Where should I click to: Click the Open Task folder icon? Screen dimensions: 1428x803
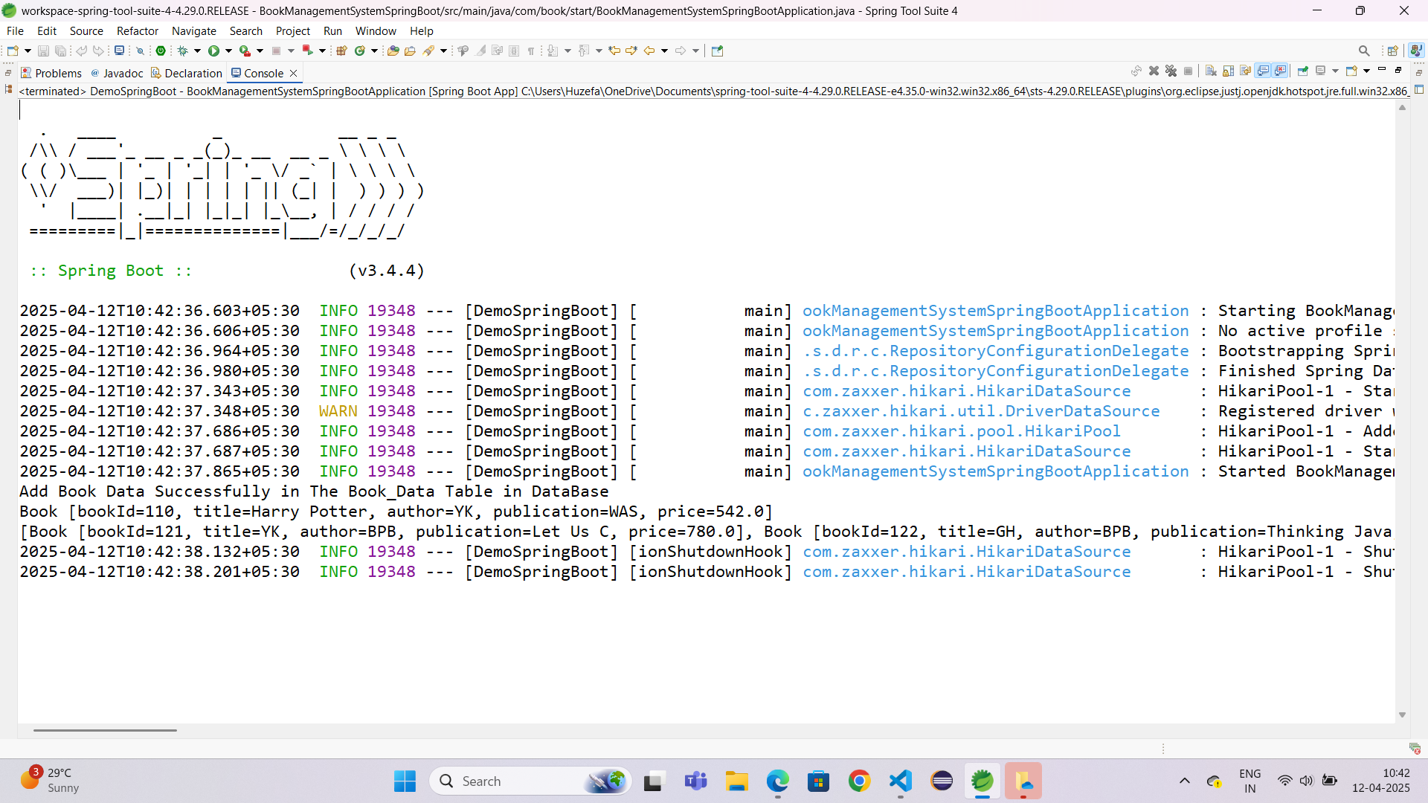pos(410,51)
